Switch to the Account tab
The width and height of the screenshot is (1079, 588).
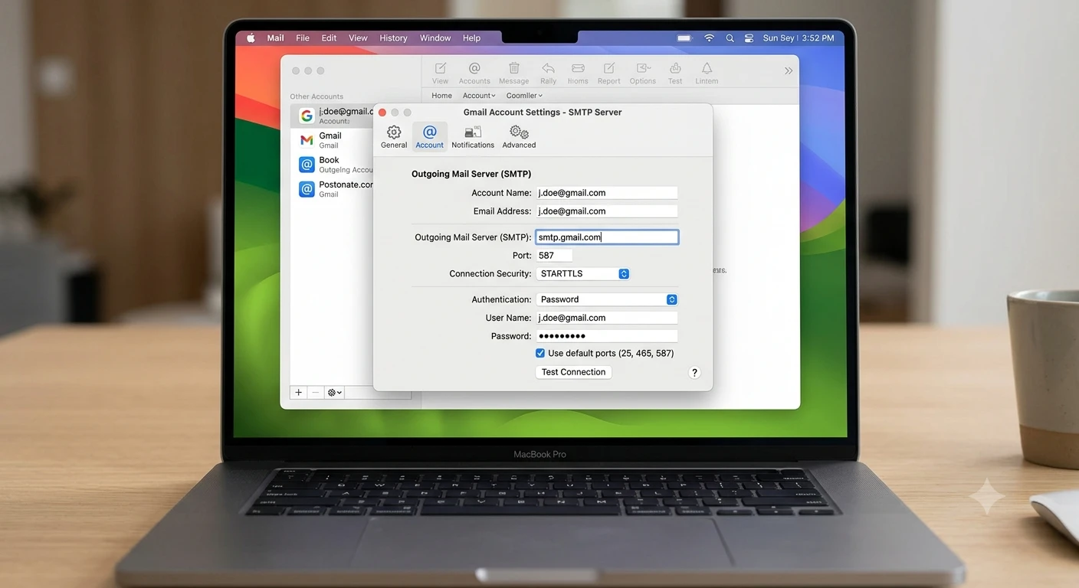429,137
